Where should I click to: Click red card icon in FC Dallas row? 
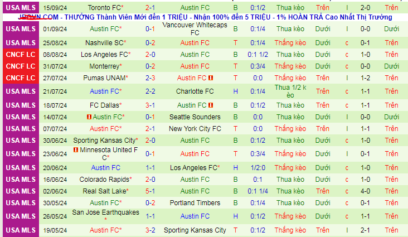coord(211,105)
